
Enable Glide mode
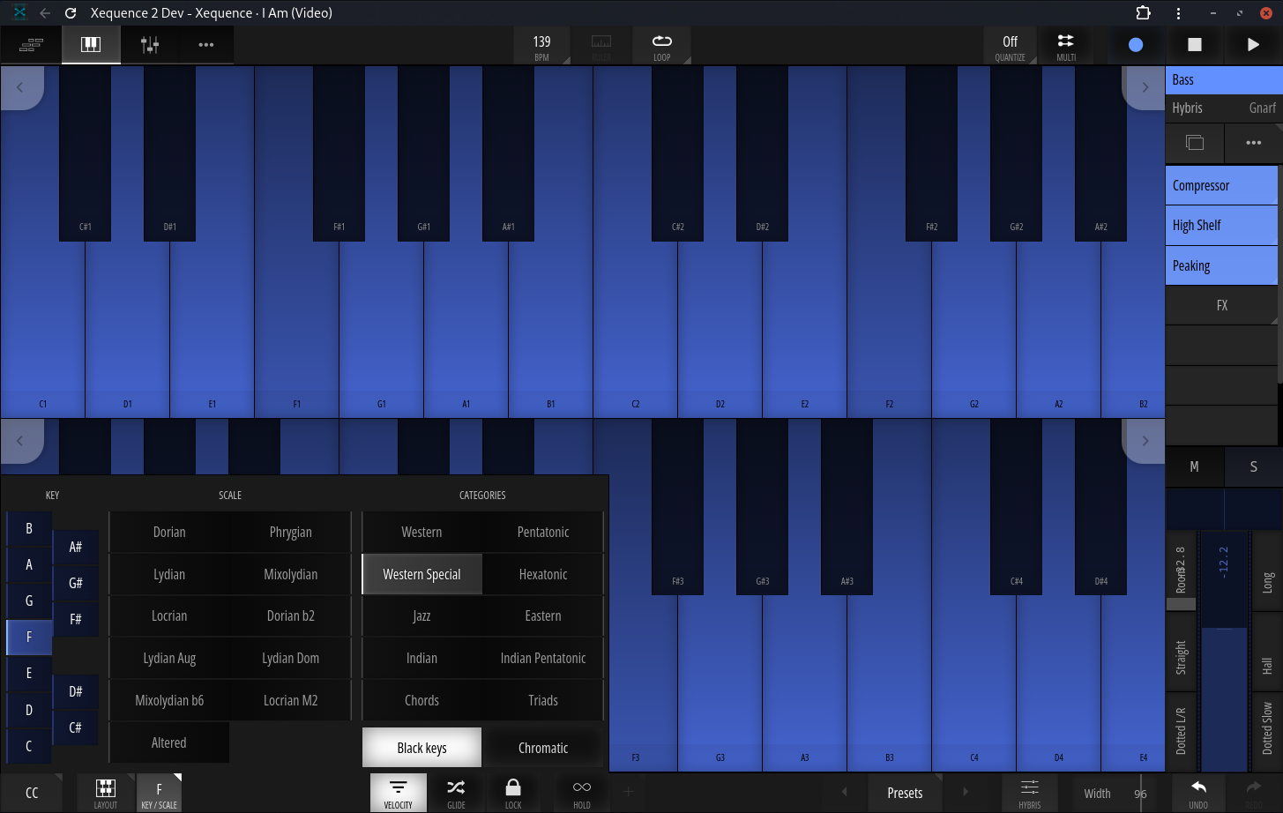click(456, 792)
